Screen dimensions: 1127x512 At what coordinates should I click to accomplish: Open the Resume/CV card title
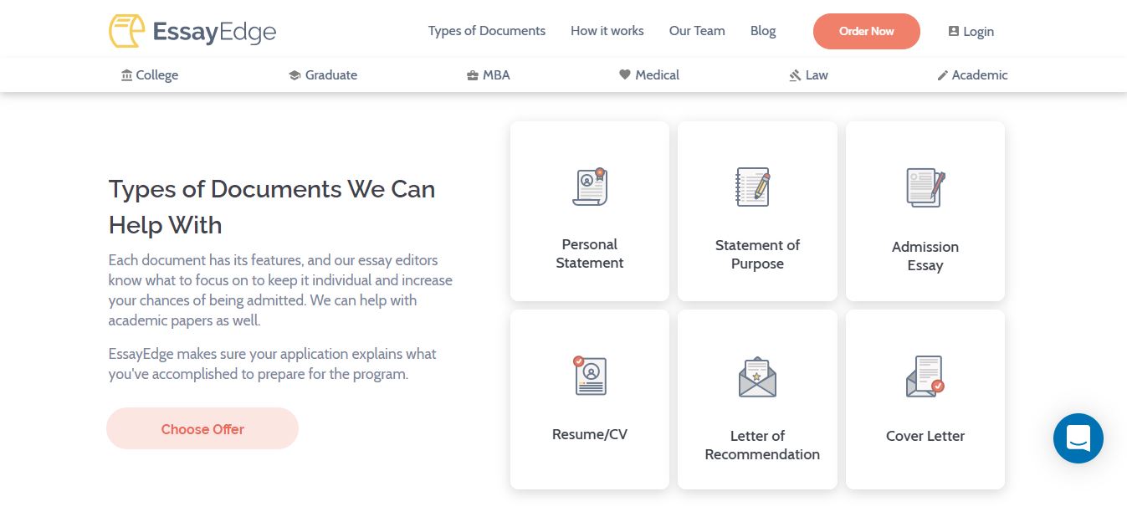(x=590, y=434)
